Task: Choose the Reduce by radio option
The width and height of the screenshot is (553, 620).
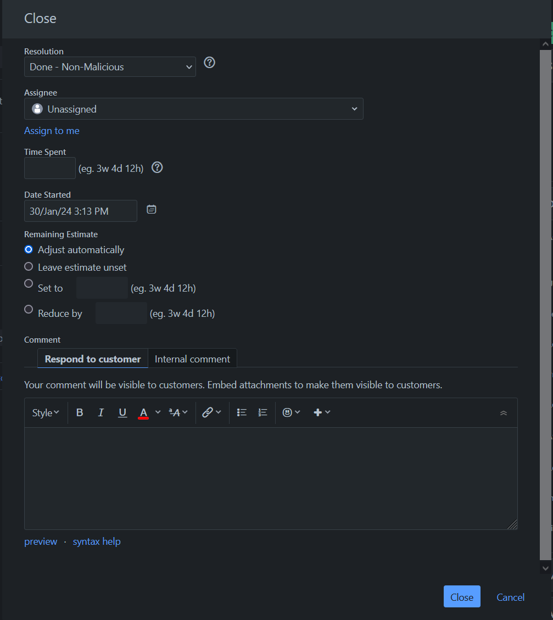Action: [x=29, y=309]
